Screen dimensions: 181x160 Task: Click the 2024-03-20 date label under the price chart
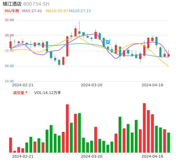point(92,85)
